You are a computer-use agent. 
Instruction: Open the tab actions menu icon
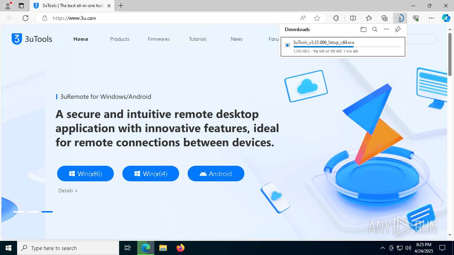[21, 6]
